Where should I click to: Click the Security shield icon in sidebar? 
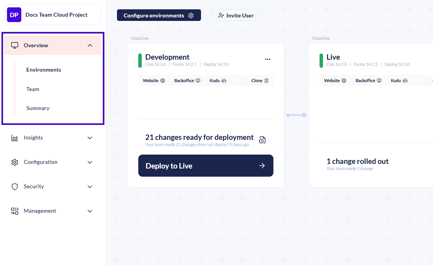point(15,187)
